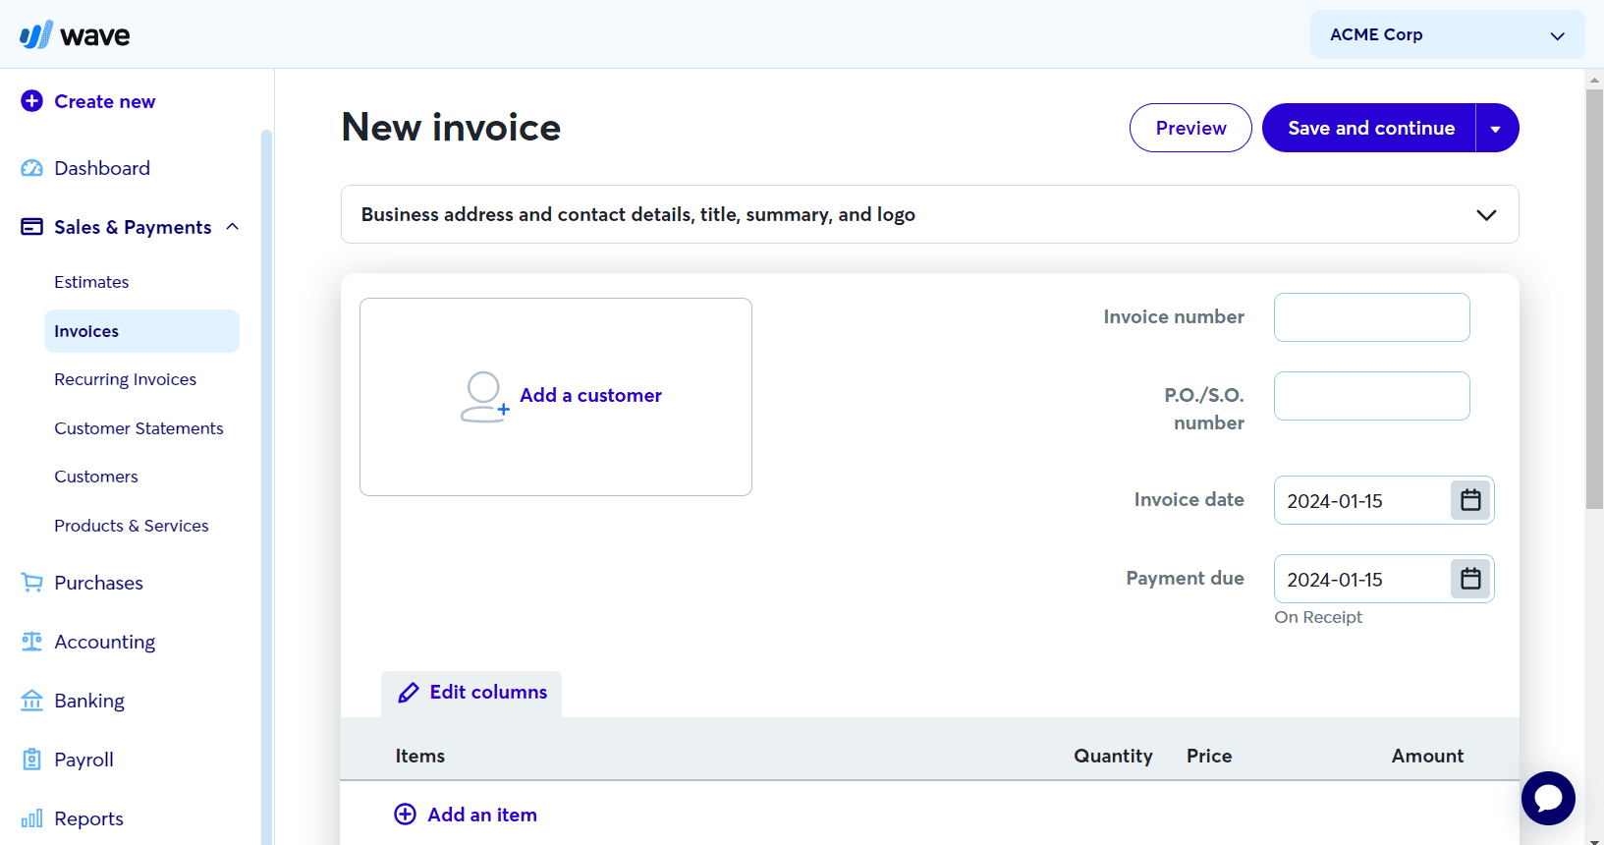The image size is (1604, 845).
Task: Click Save and continue button
Action: pos(1370,129)
